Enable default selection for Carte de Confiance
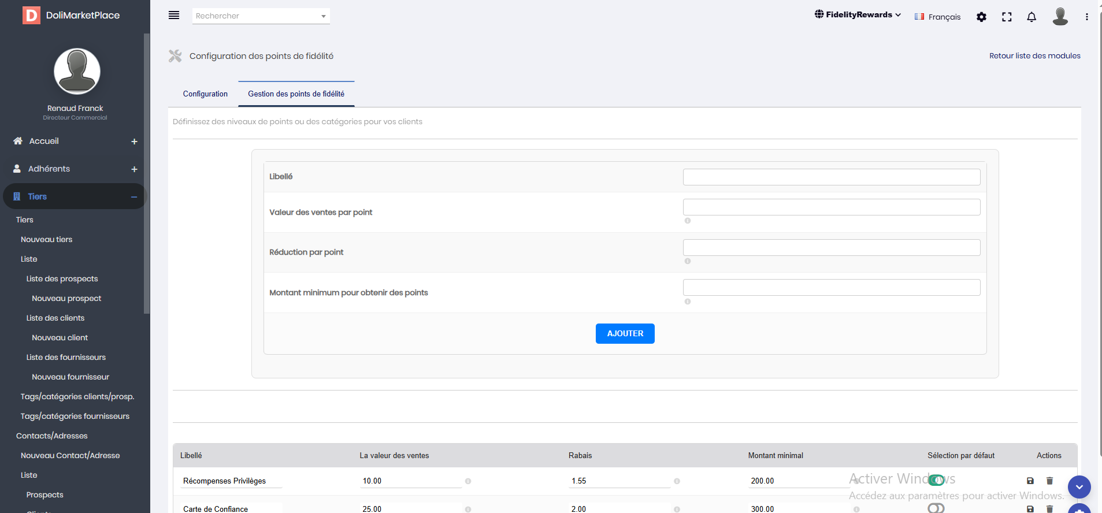This screenshot has width=1102, height=513. coord(936,508)
